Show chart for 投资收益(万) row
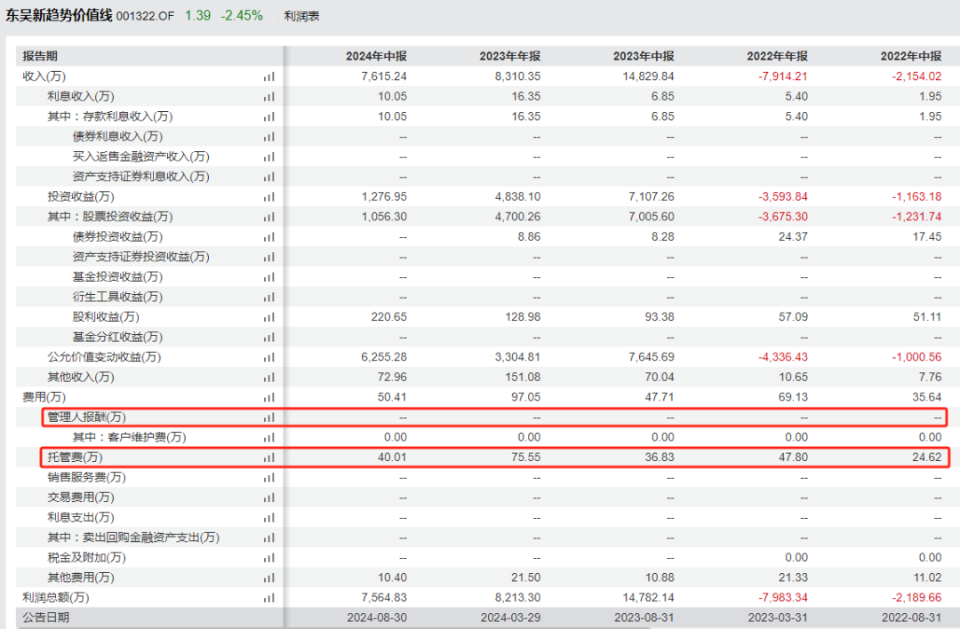The width and height of the screenshot is (960, 629). pos(269,197)
